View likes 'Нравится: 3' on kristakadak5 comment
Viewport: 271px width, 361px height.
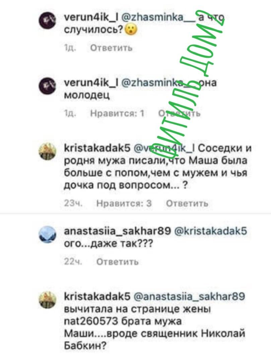(124, 204)
